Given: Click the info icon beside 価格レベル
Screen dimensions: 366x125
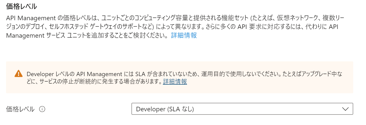Looking at the screenshot, I should tap(42, 109).
